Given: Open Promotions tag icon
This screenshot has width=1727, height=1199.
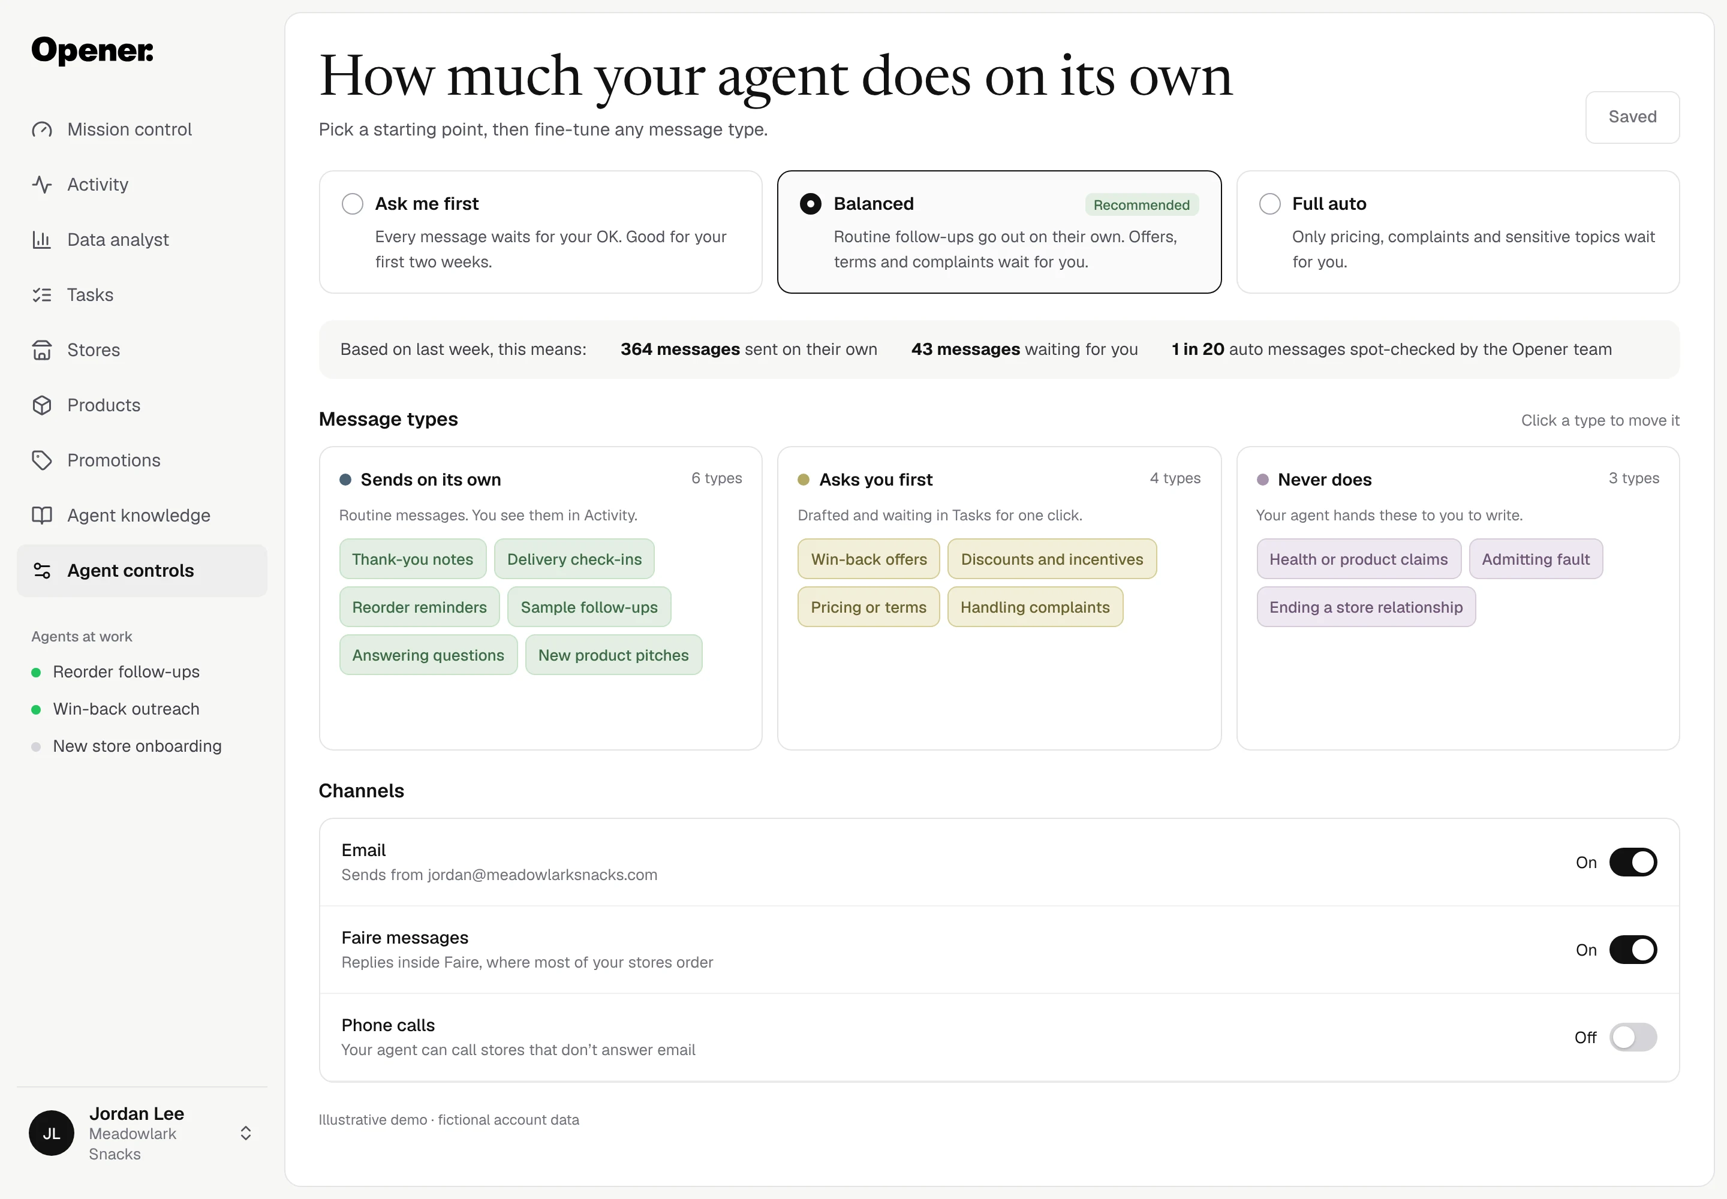Looking at the screenshot, I should [x=42, y=460].
